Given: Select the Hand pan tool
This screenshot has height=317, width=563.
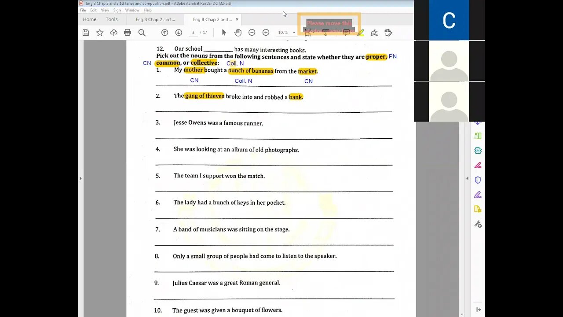Looking at the screenshot, I should [x=238, y=33].
